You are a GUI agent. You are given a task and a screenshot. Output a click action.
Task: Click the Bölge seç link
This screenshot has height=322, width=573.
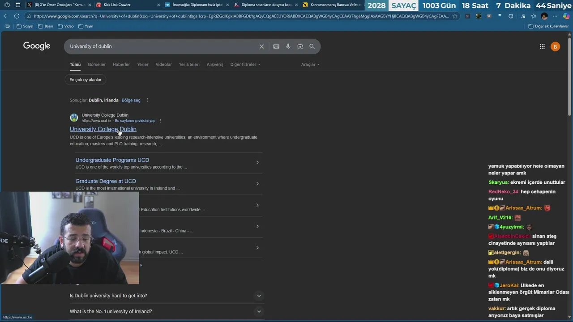[x=131, y=100]
